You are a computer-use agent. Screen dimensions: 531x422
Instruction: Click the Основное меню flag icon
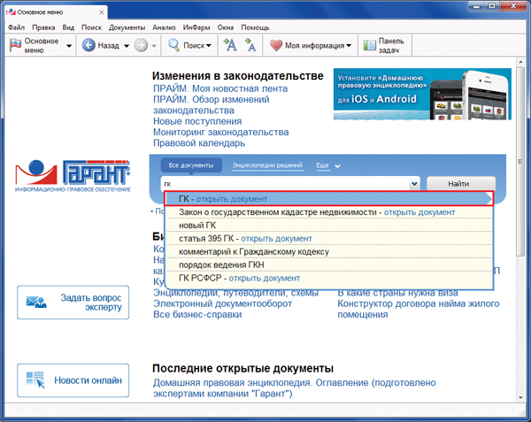coord(15,45)
